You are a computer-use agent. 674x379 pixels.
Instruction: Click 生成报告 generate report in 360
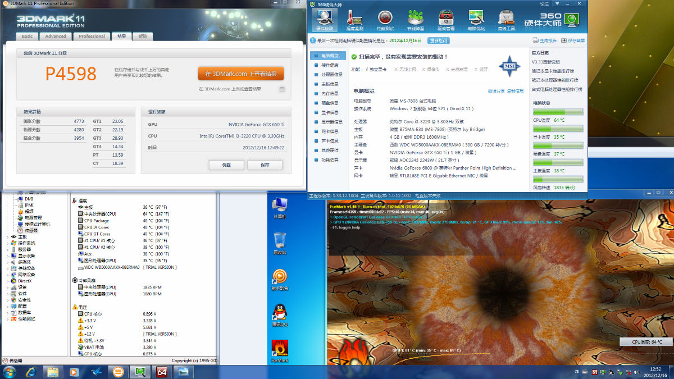pos(545,40)
